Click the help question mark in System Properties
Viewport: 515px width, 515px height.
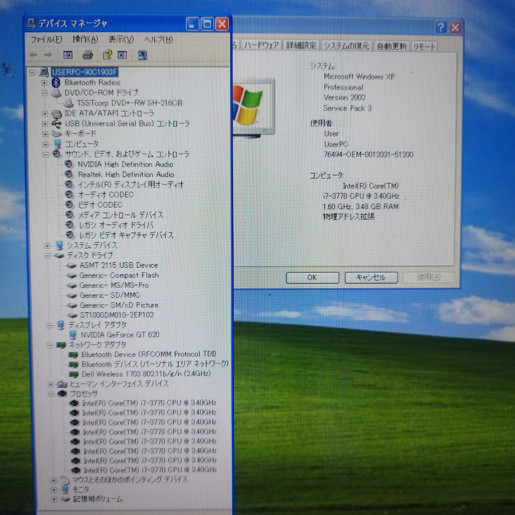tap(441, 28)
